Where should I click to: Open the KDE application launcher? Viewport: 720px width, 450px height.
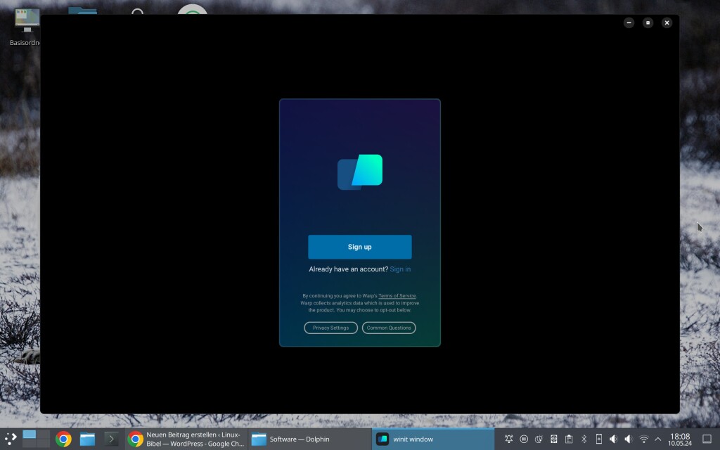coord(10,439)
